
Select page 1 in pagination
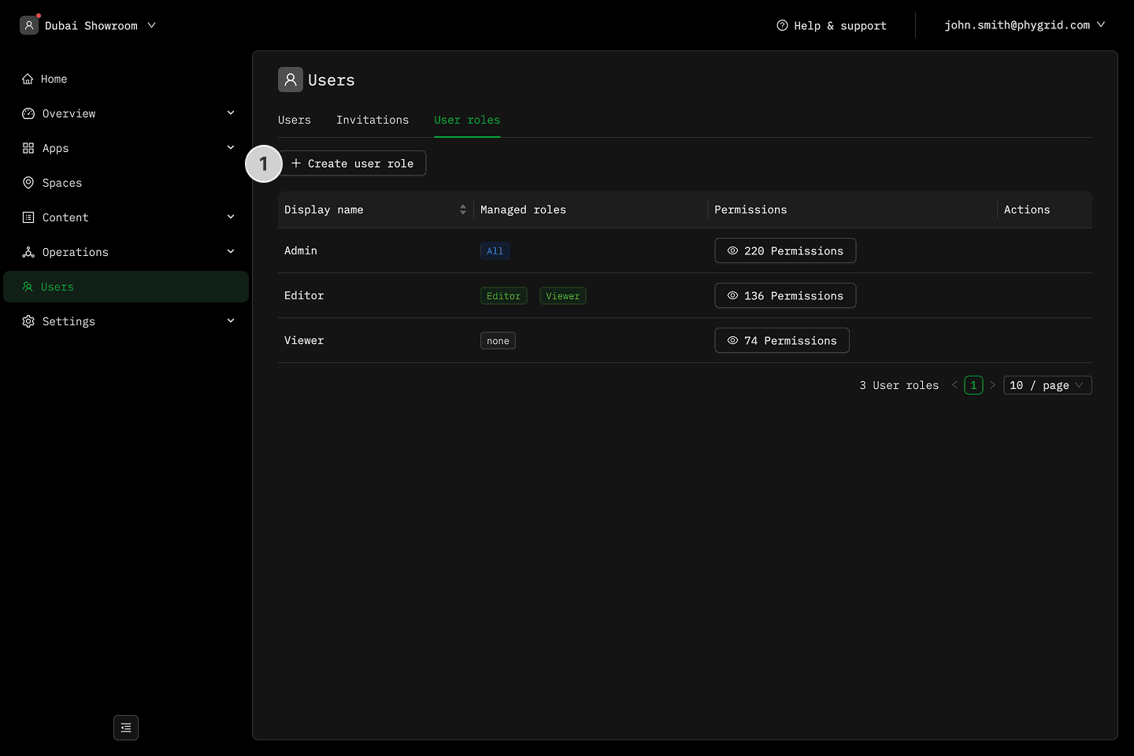tap(973, 385)
